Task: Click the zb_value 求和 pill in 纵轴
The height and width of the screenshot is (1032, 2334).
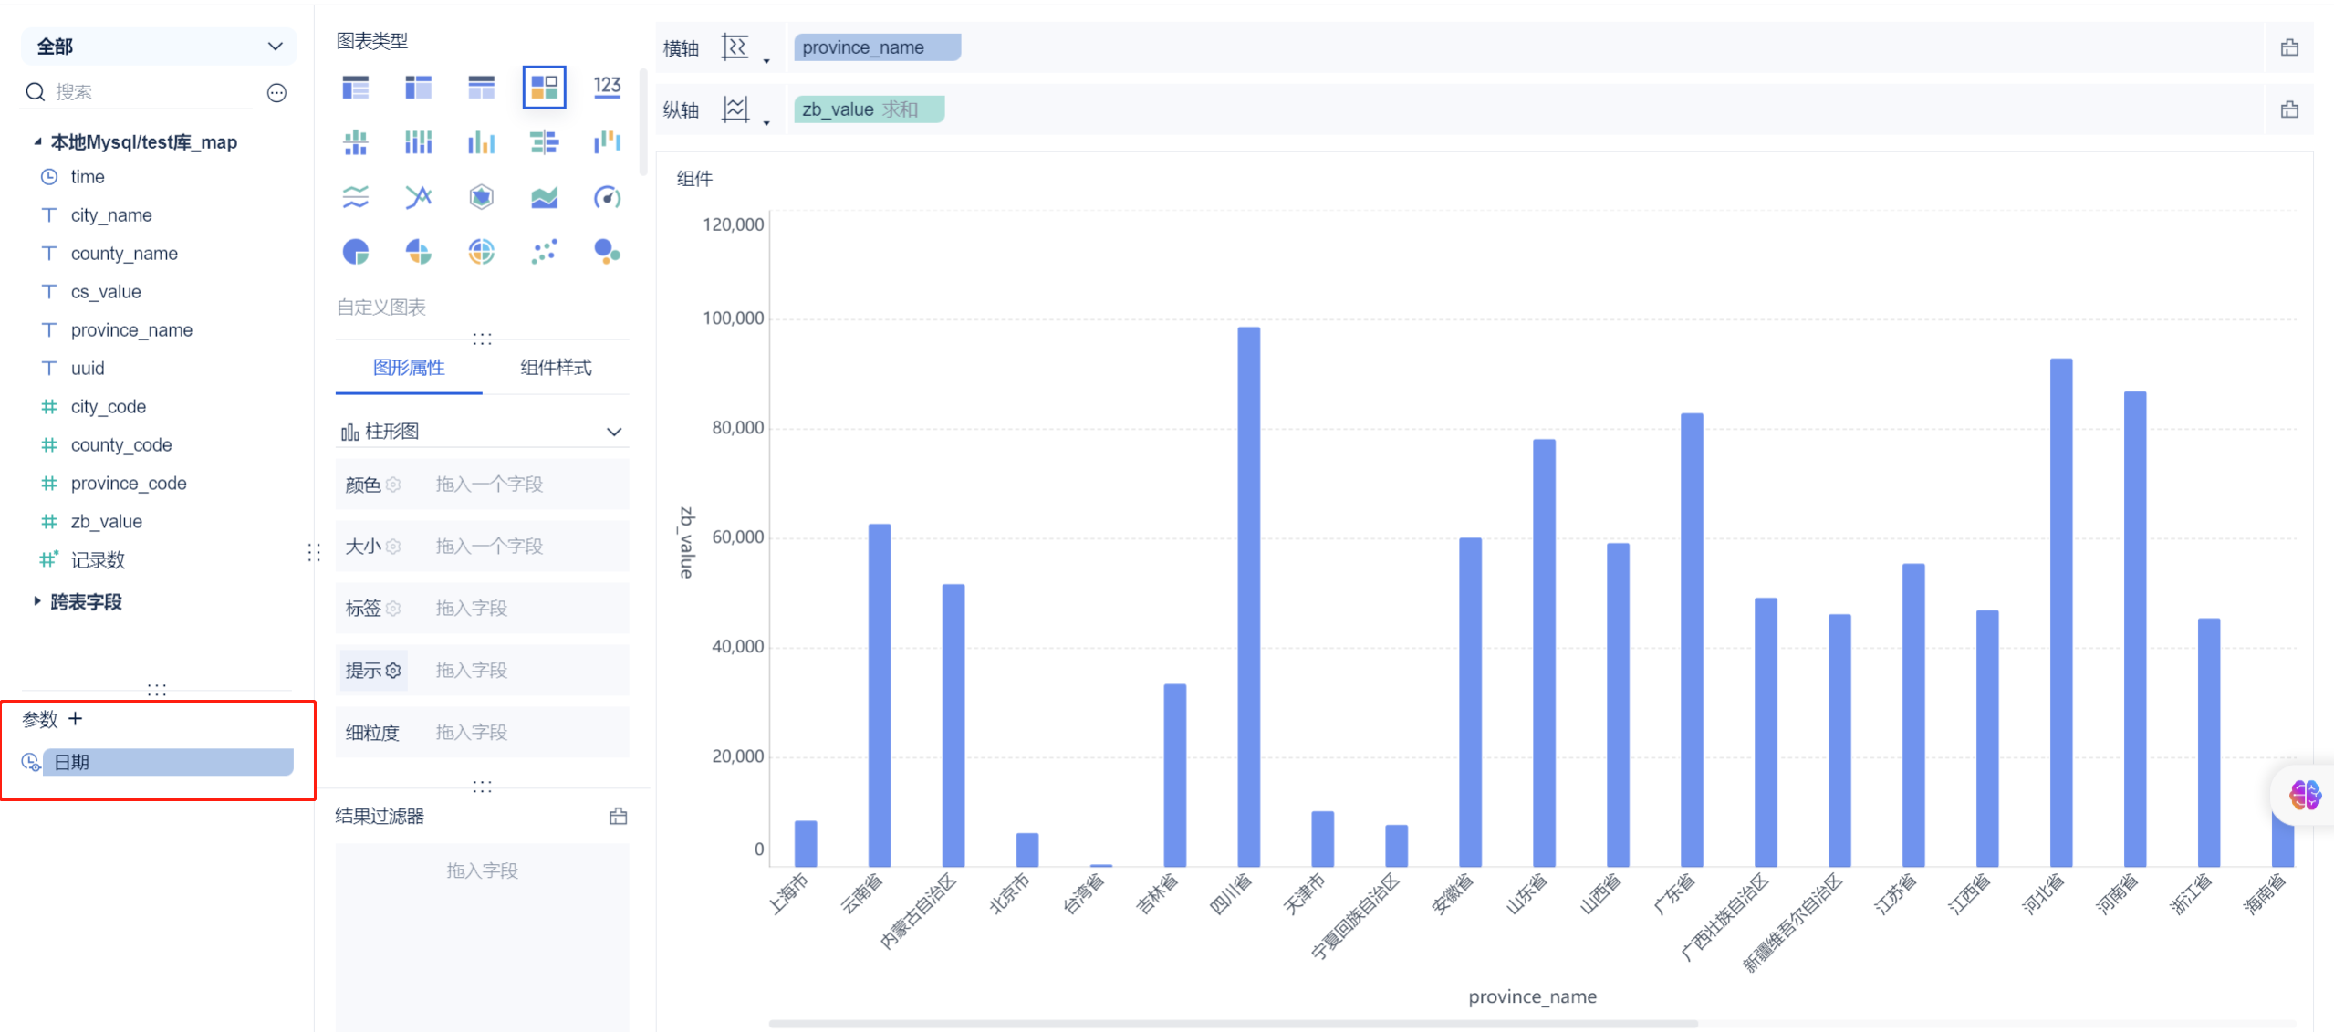Action: 869,109
